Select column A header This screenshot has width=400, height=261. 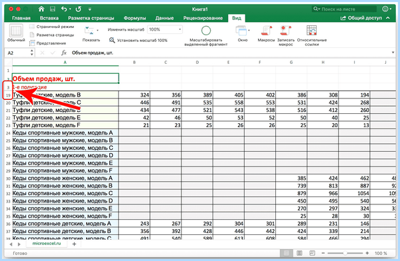65,62
